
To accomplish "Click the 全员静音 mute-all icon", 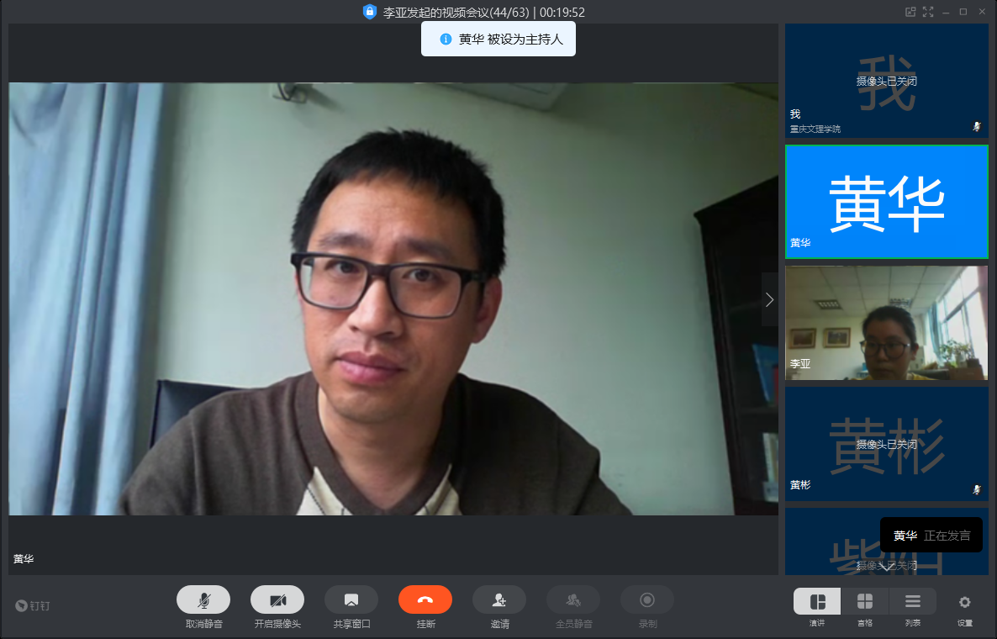I will pyautogui.click(x=573, y=599).
